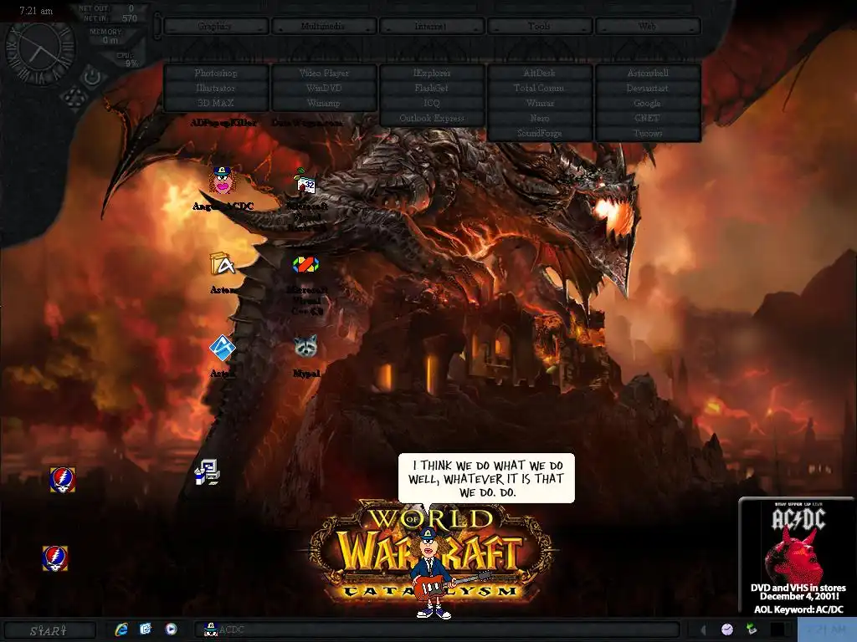Launch Microsoft Visual C++ 6.0 icon
The width and height of the screenshot is (857, 642).
306,265
